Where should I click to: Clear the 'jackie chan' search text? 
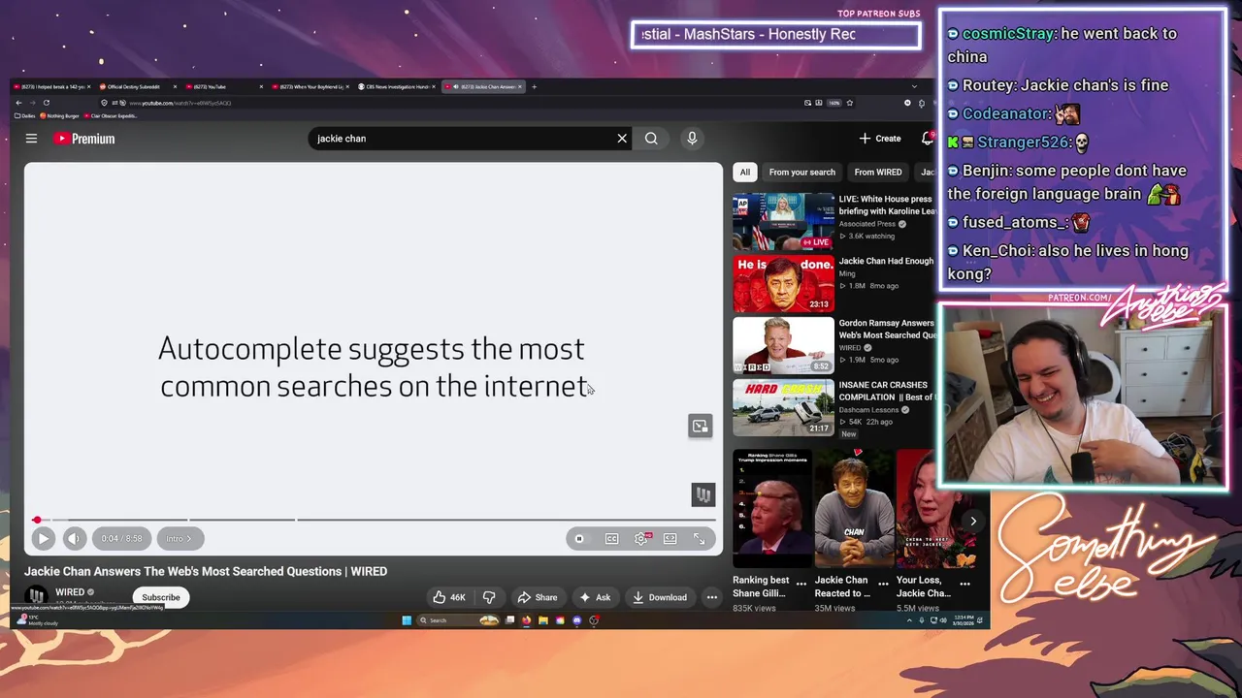(x=622, y=139)
